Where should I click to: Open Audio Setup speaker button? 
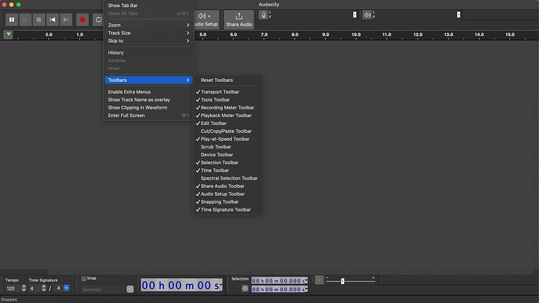click(206, 20)
